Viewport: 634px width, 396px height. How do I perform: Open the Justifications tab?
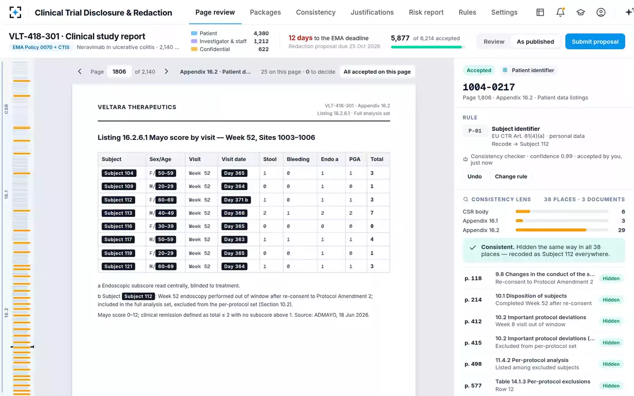(x=372, y=12)
